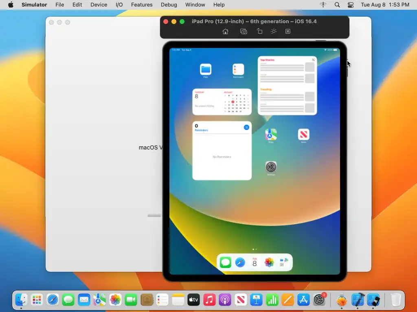Open the Window menu

point(195,5)
